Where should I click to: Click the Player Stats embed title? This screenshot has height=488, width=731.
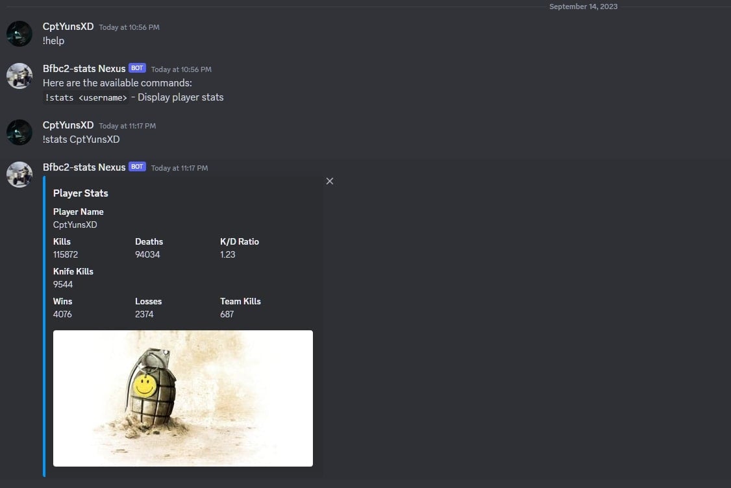81,193
